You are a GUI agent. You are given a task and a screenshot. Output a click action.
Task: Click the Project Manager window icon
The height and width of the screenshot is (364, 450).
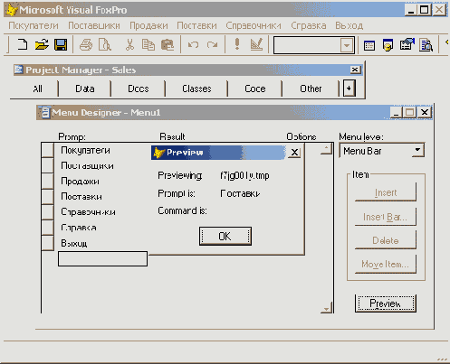pos(18,70)
